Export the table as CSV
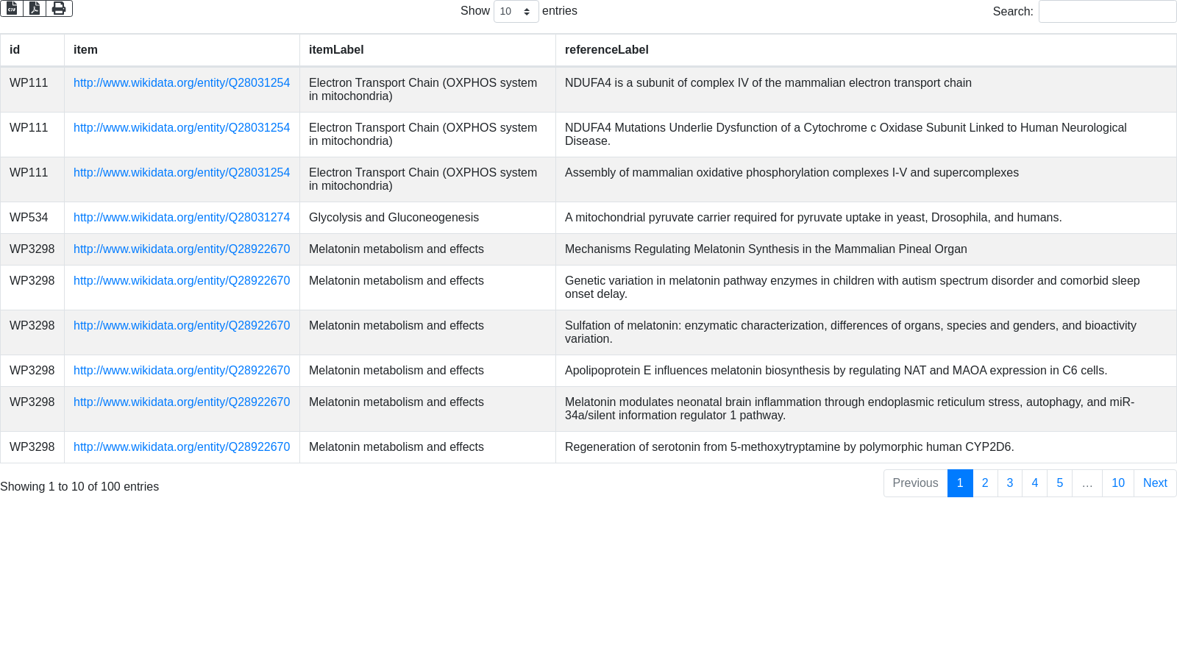Screen dimensions: 1177x662 point(12,8)
